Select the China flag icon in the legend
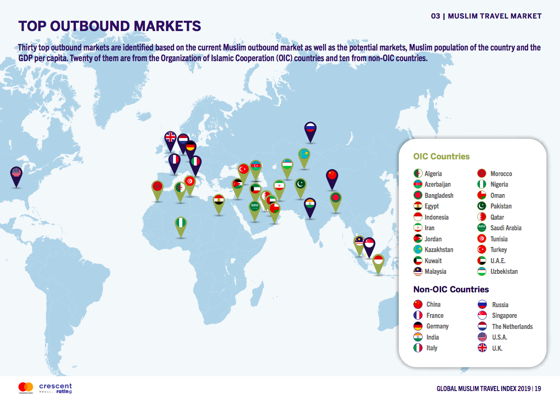The width and height of the screenshot is (560, 398). tap(418, 304)
